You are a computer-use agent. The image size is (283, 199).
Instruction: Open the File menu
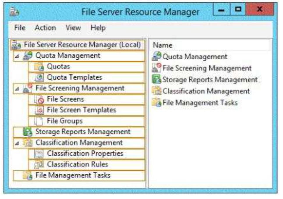point(20,28)
